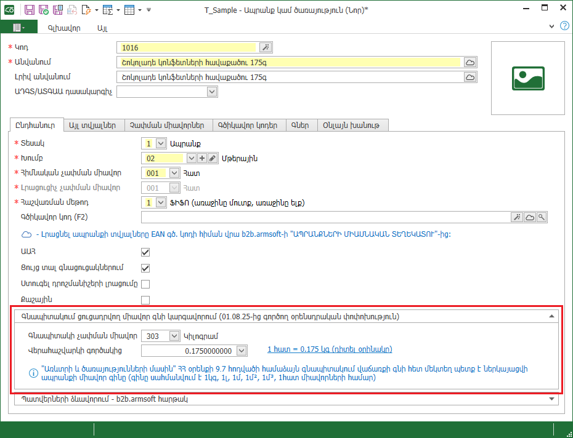
Task: Click the first Save icon in the toolbar
Action: click(x=30, y=10)
